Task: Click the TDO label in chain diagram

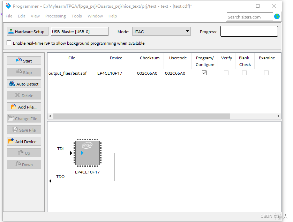Action: click(60, 177)
